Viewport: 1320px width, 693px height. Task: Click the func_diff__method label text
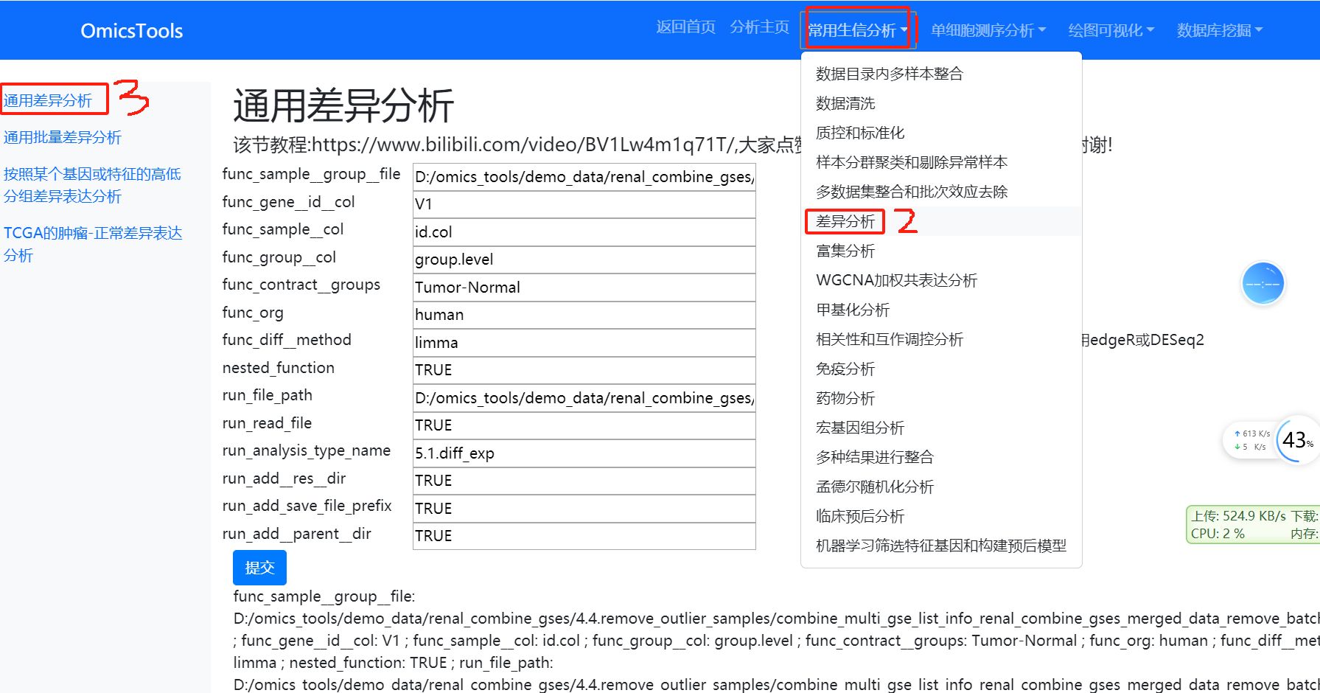[287, 340]
